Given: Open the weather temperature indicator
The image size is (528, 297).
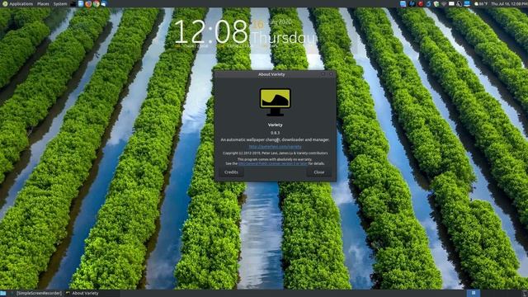Looking at the screenshot, I should click(481, 3).
